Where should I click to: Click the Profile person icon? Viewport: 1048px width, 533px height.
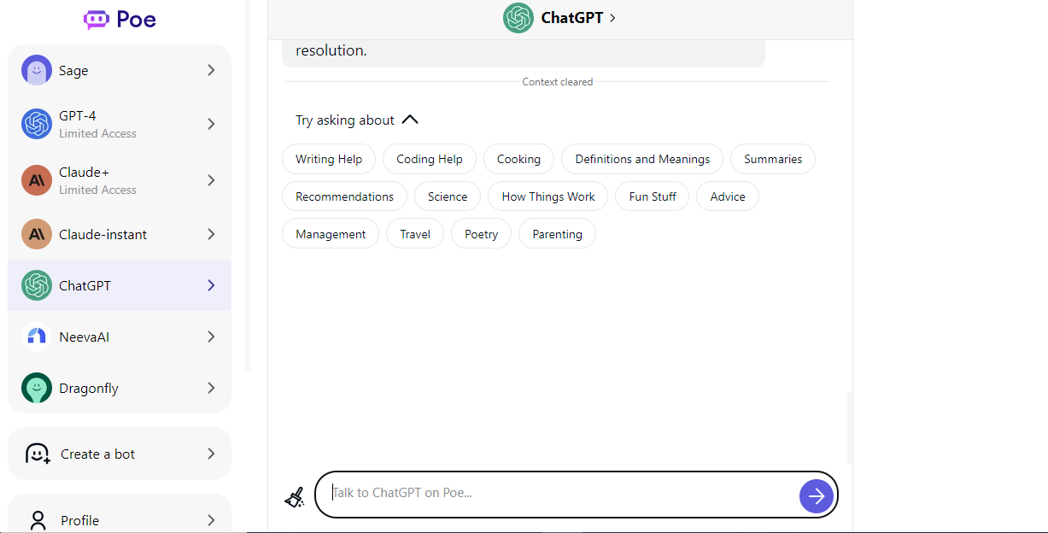point(38,520)
